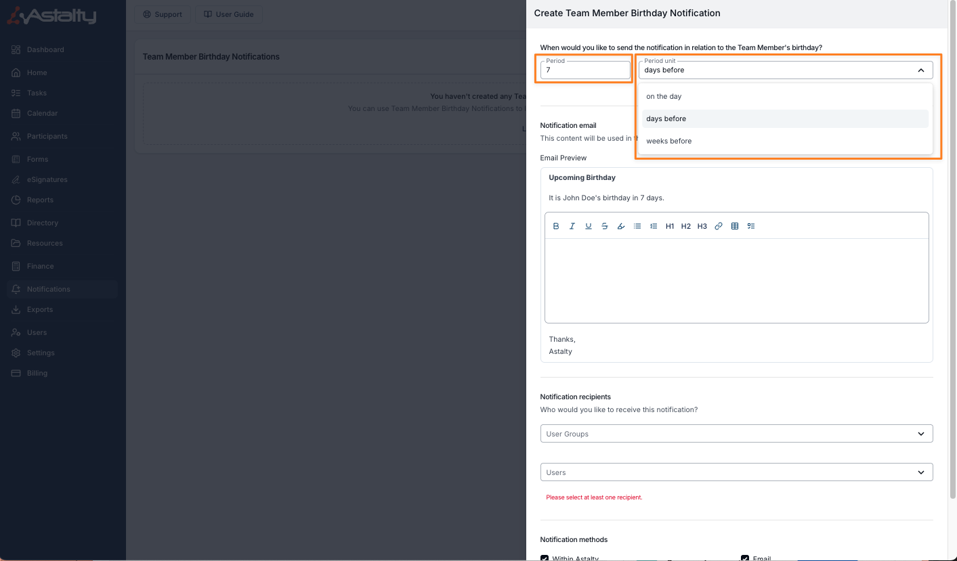957x561 pixels.
Task: Toggle the Email notification checkbox
Action: pyautogui.click(x=745, y=558)
